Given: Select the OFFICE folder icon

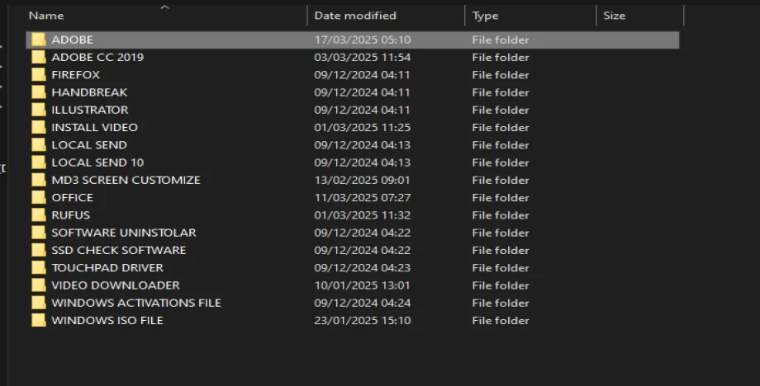Looking at the screenshot, I should tap(38, 198).
